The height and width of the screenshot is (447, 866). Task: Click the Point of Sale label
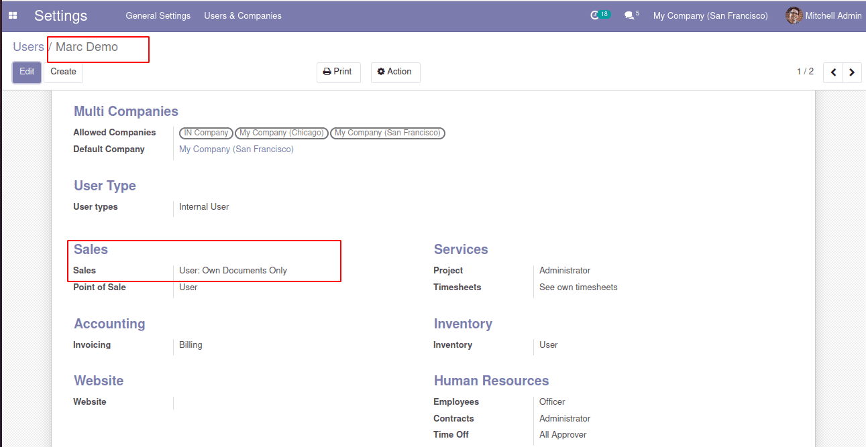tap(99, 288)
